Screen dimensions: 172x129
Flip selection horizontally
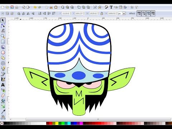[x=28, y=14]
